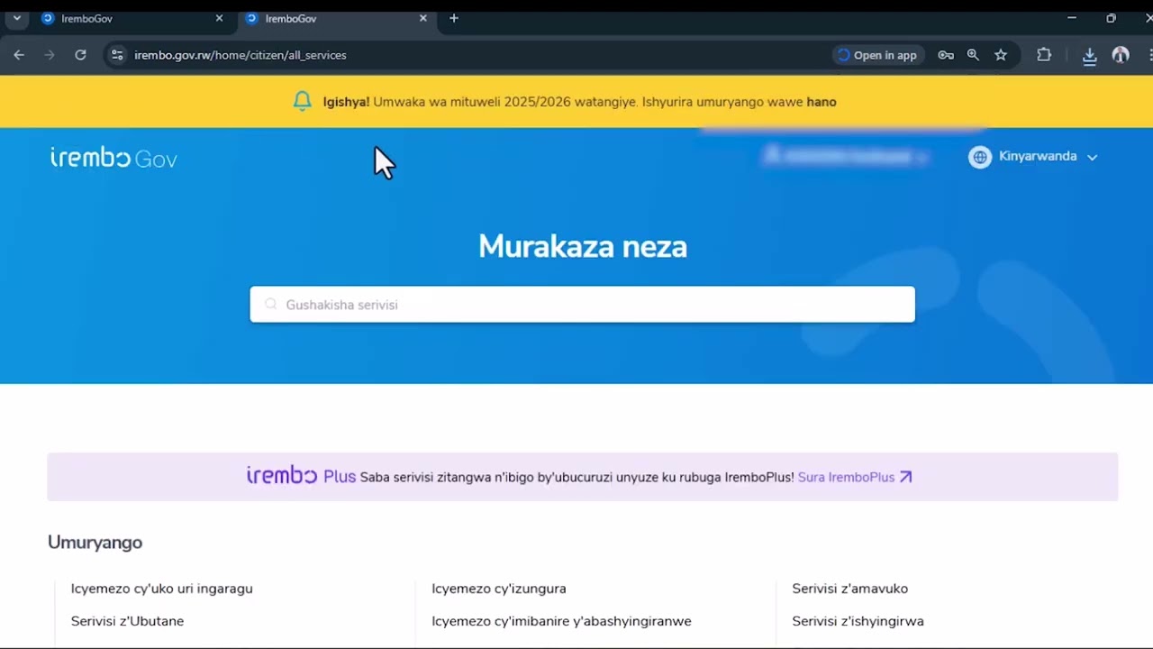Click the browser forward arrow
The image size is (1153, 649).
(x=50, y=55)
